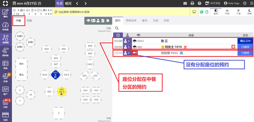This screenshot has width=254, height=122.
Task: Open 张三 reservation row
Action: (183, 41)
